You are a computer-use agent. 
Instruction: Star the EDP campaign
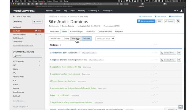pos(40,65)
